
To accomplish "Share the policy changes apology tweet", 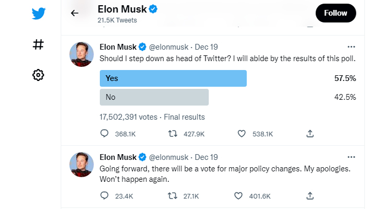I will pos(310,196).
